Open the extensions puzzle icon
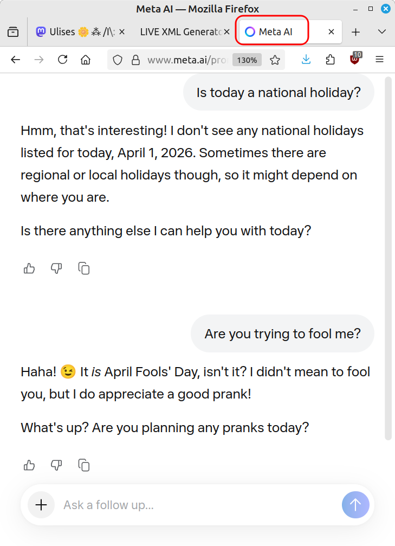This screenshot has height=546, width=395. point(331,60)
